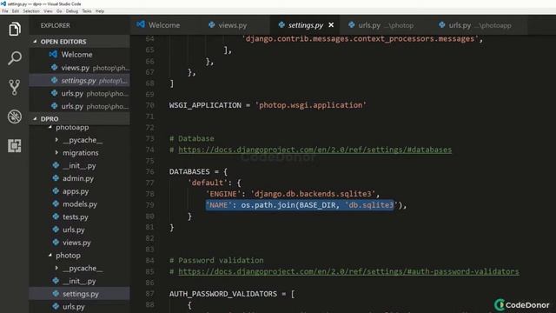Open the View menu
Viewport: 556px width, 313px height.
pos(48,11)
